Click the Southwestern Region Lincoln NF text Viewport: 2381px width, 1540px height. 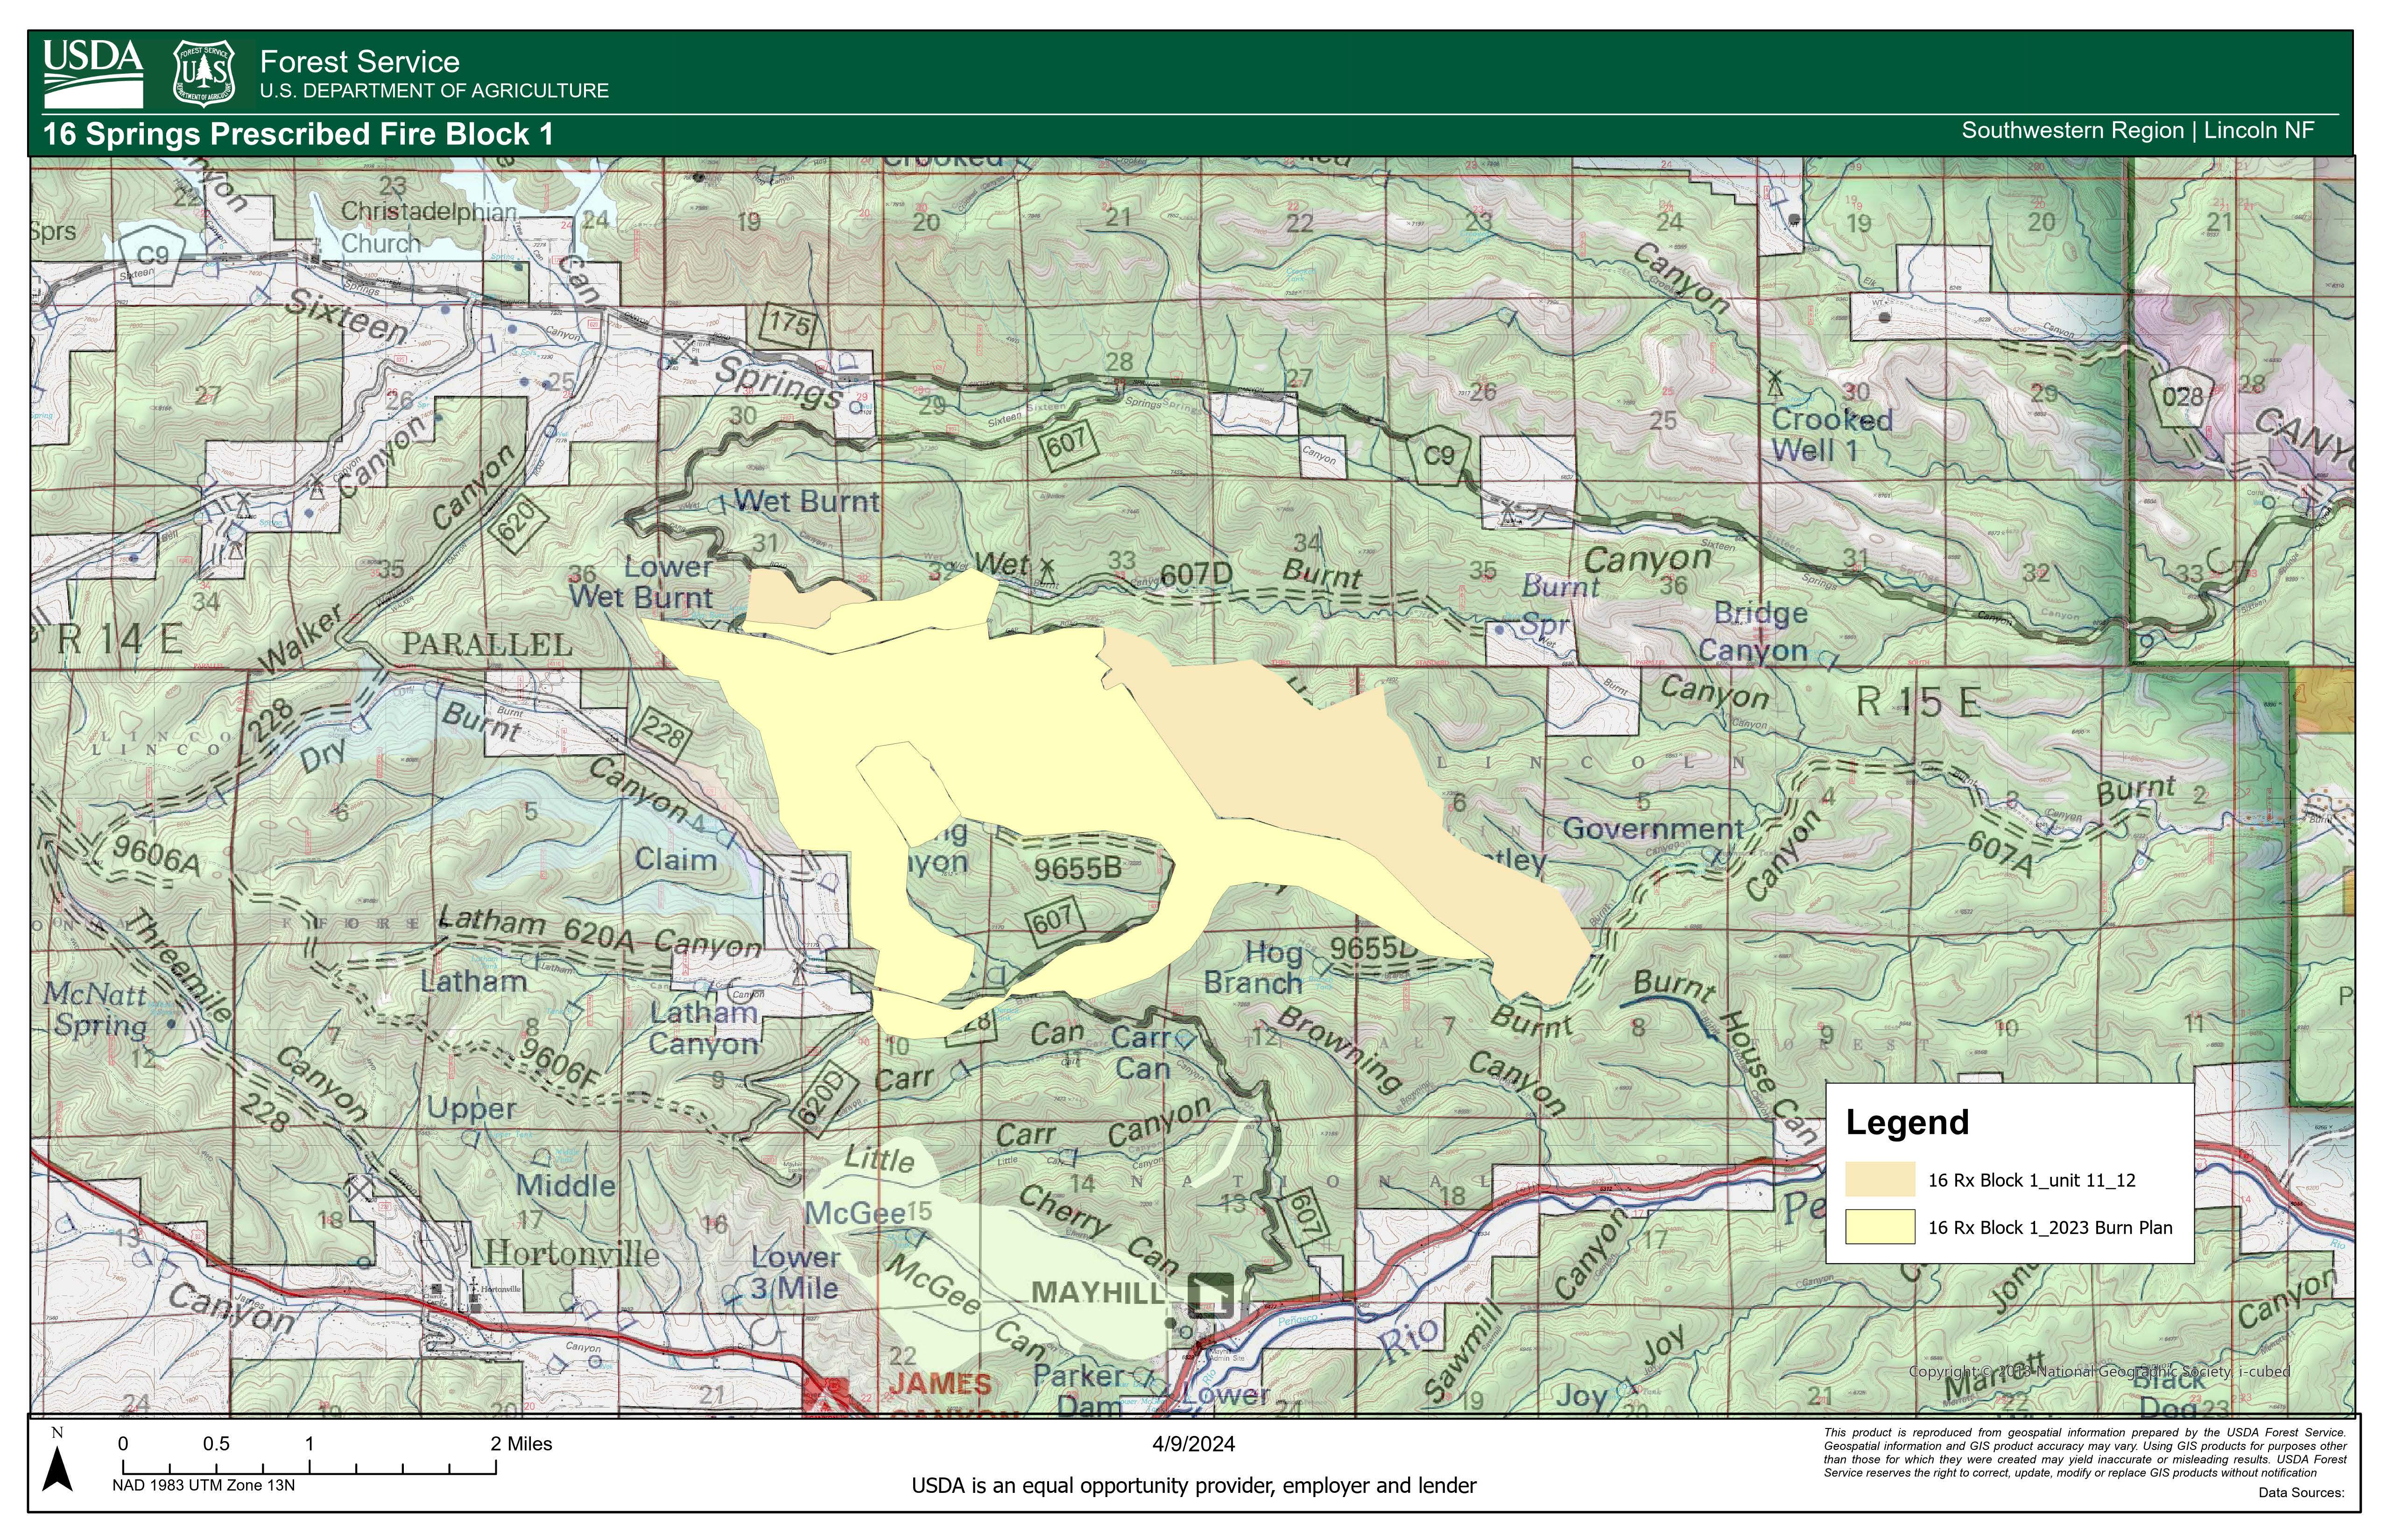click(2137, 130)
